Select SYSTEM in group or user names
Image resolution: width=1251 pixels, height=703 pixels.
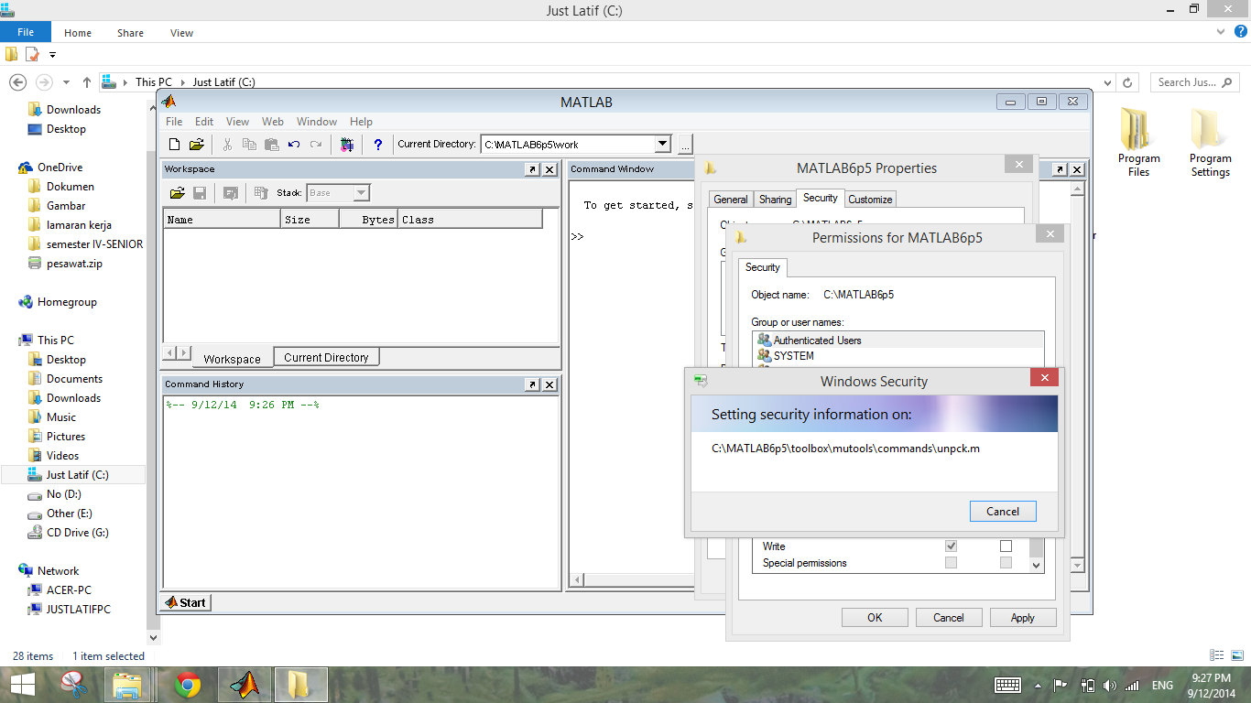(x=897, y=356)
